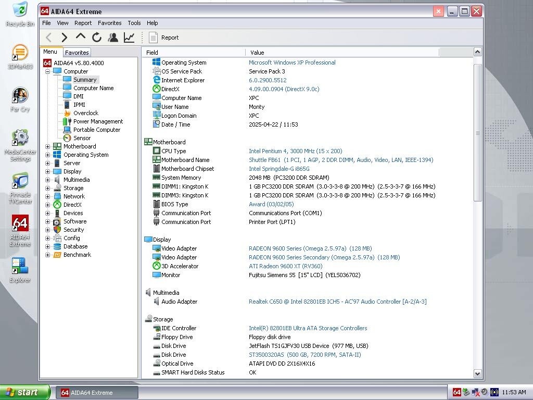Select the Internet Explorer row icon
The width and height of the screenshot is (533, 400).
click(156, 80)
